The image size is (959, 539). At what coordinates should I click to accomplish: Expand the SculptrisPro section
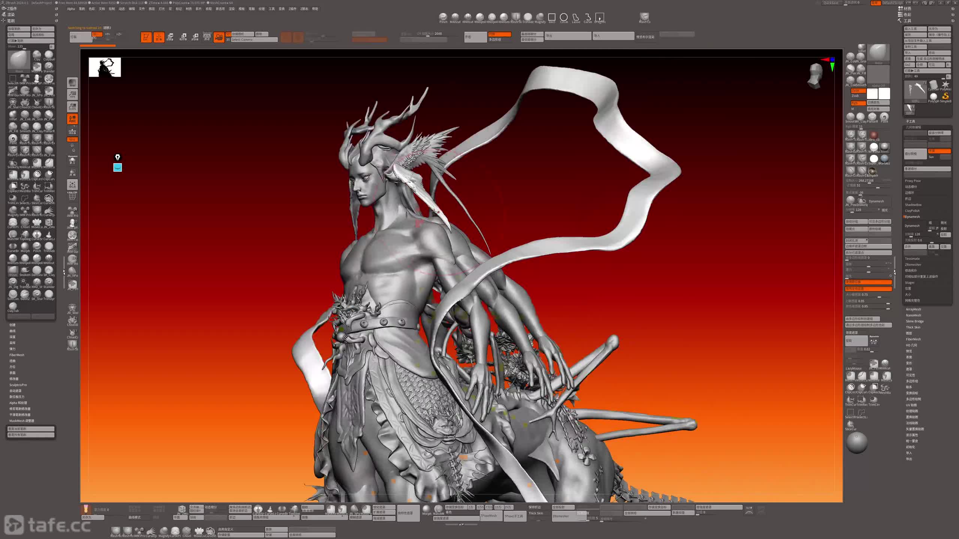[x=18, y=385]
